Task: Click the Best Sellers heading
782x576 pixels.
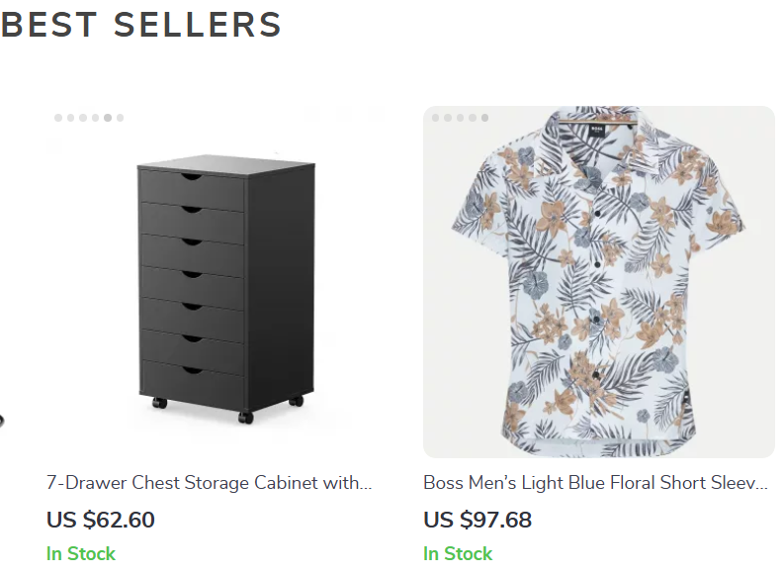Action: (x=141, y=25)
